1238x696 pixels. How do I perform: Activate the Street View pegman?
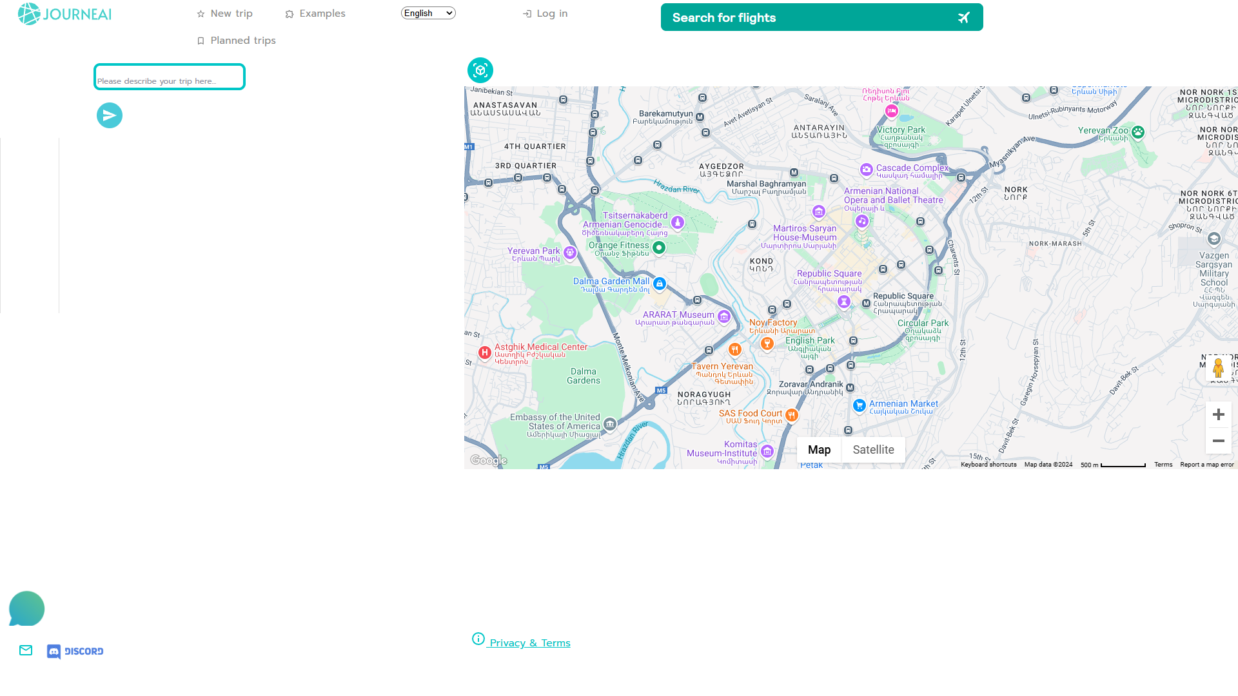coord(1219,368)
